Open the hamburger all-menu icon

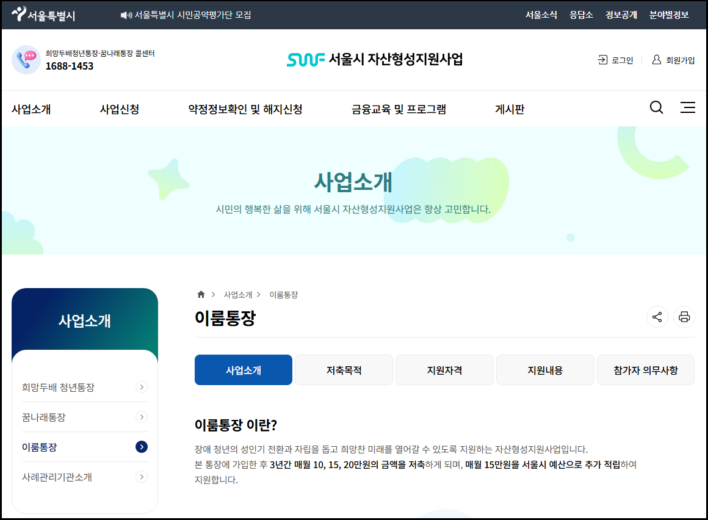click(688, 107)
